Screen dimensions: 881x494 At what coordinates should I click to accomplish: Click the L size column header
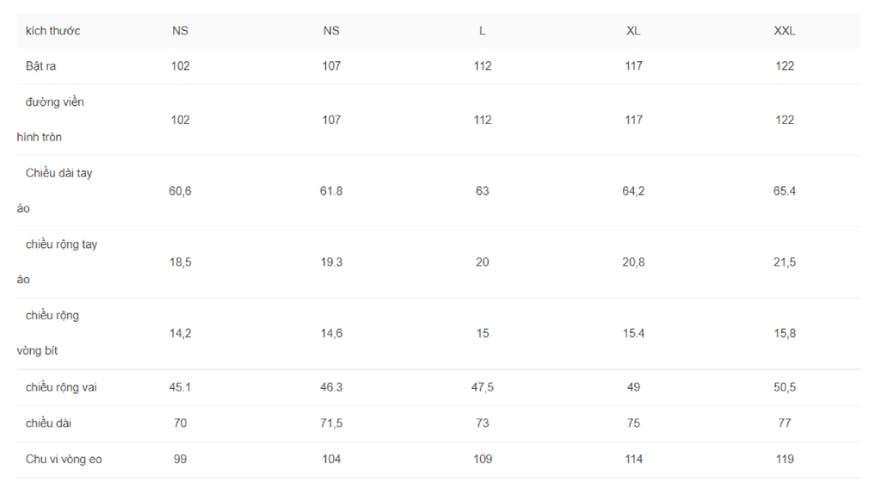(x=482, y=31)
